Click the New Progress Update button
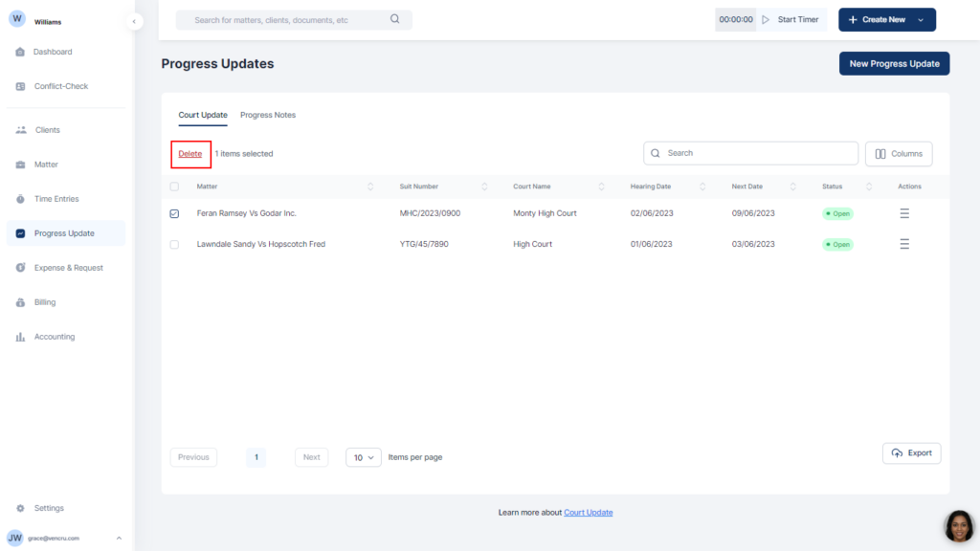 pyautogui.click(x=894, y=64)
